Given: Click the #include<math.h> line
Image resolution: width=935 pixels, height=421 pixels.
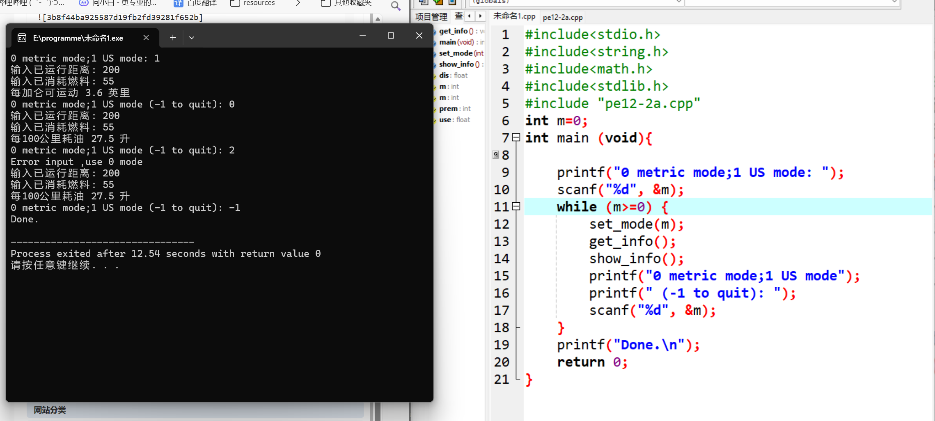Looking at the screenshot, I should pos(589,69).
